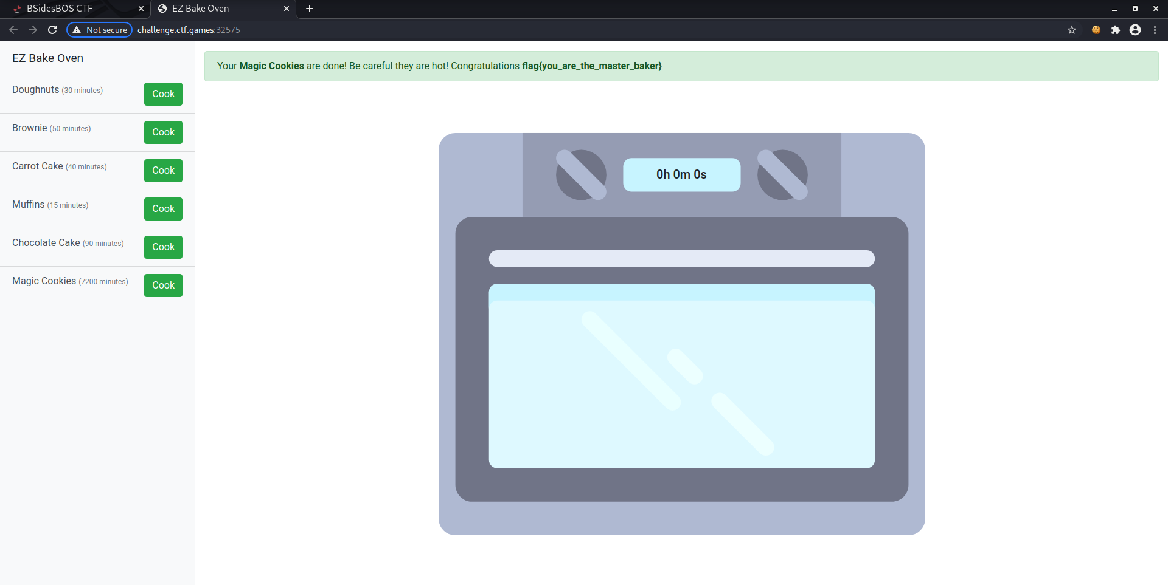
Task: Click the Not secure site info badge
Action: (100, 30)
